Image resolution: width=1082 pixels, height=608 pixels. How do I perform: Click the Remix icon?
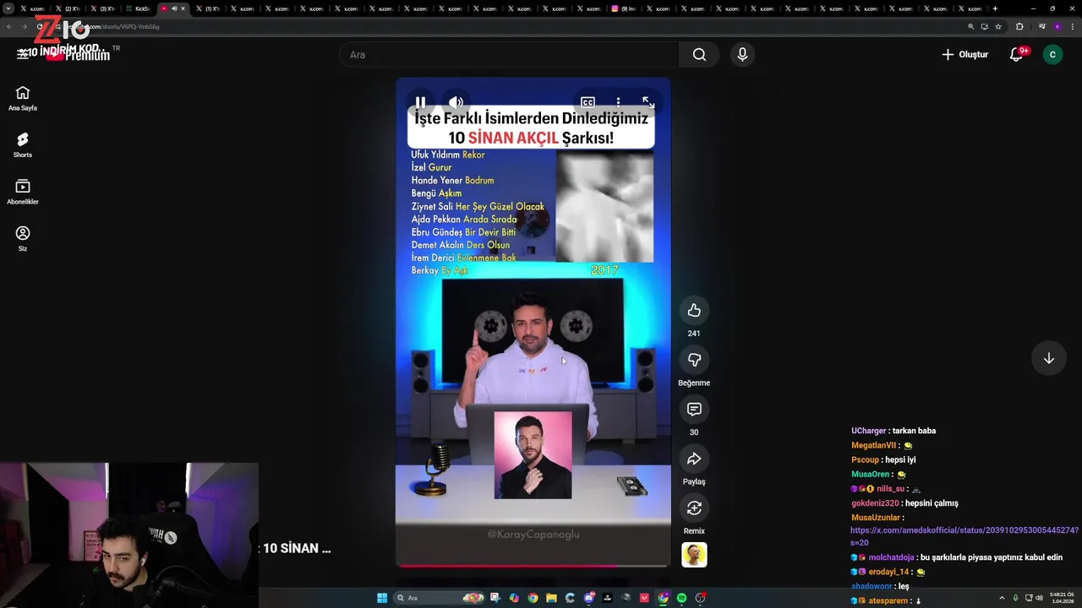694,508
